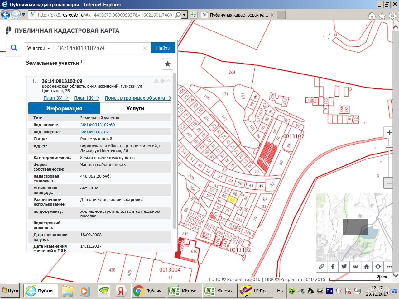Mark result 36:14:0013102:69 with grey star
The image size is (399, 299).
(162, 81)
